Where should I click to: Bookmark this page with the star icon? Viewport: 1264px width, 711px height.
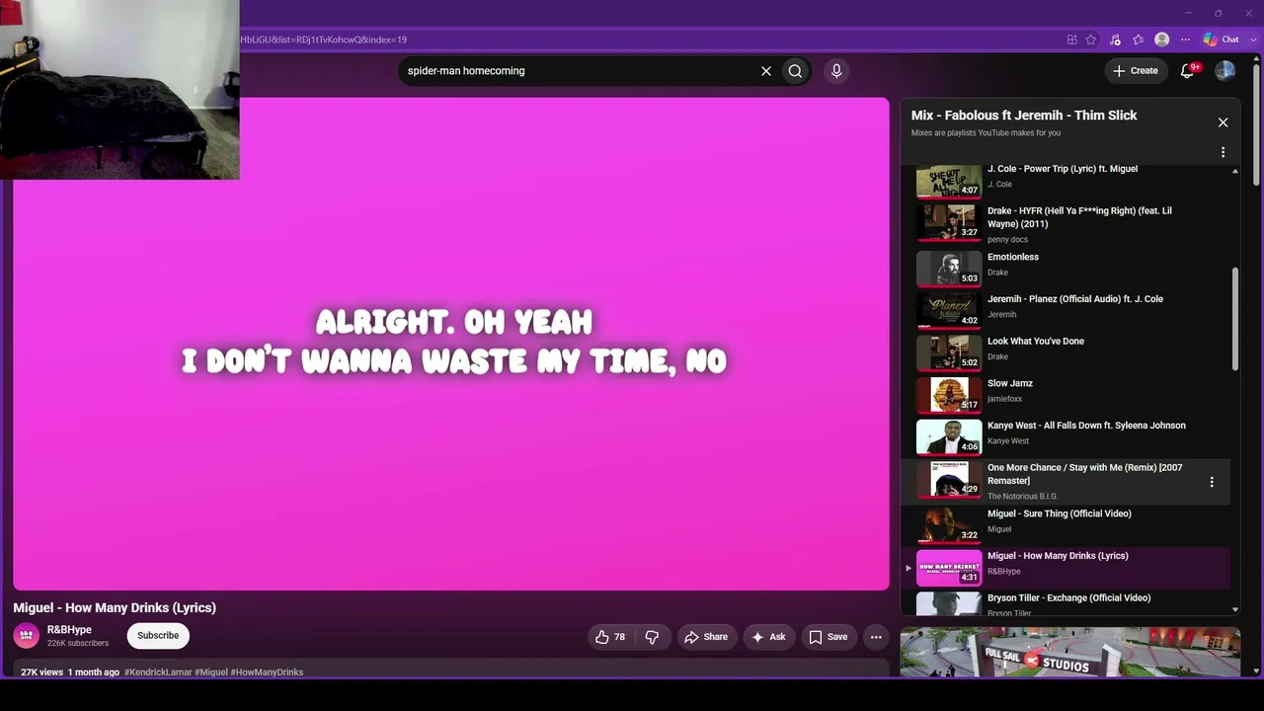coord(1091,39)
